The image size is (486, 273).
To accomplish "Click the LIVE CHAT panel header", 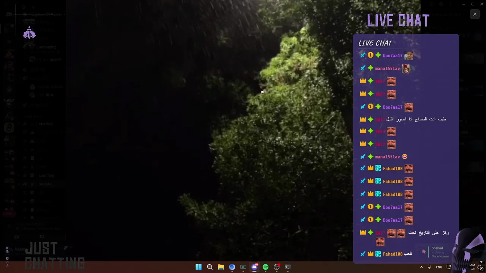I will 376,43.
